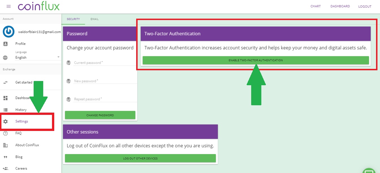Click the fingerprint icon beside Current password
Image resolution: width=380 pixels, height=173 pixels.
coord(68,63)
